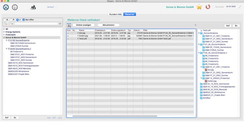244x122 pixels.
Task: Collapse the S&W 12_200025_Finsternis2 folder
Action: pos(201,78)
